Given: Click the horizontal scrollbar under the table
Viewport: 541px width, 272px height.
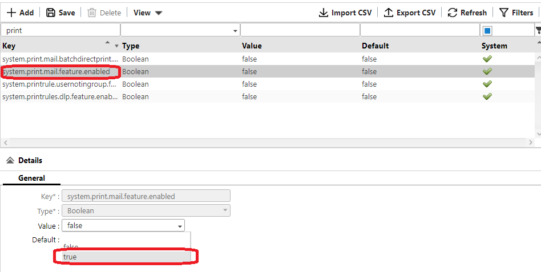Looking at the screenshot, I should coord(268,142).
